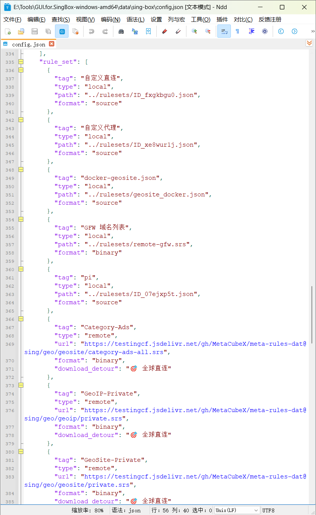Screen dimensions: 316x515
Task: Open the 查找(S) menu
Action: coord(61,19)
